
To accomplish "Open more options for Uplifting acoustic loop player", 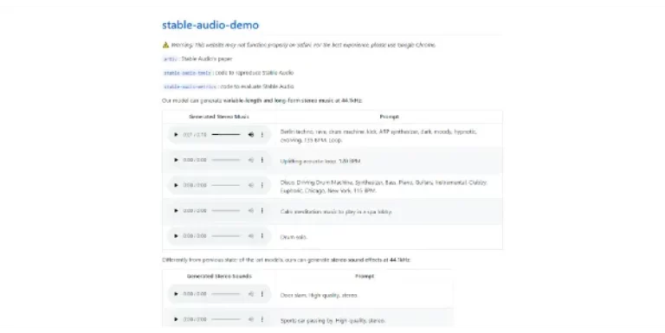I will (262, 160).
